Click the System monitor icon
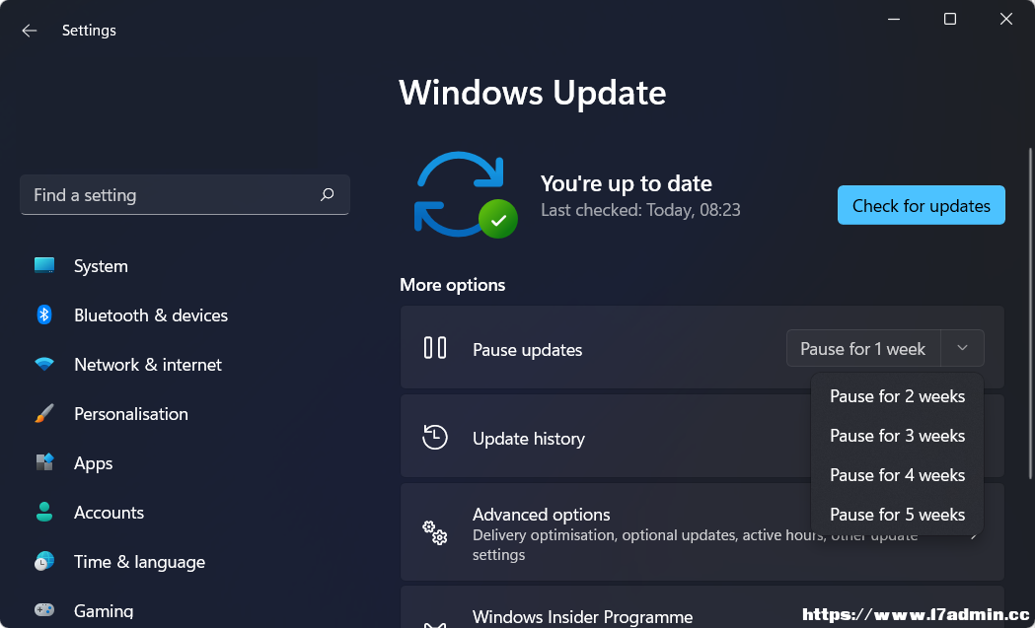 (44, 266)
